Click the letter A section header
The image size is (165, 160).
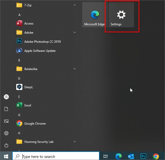point(19,15)
